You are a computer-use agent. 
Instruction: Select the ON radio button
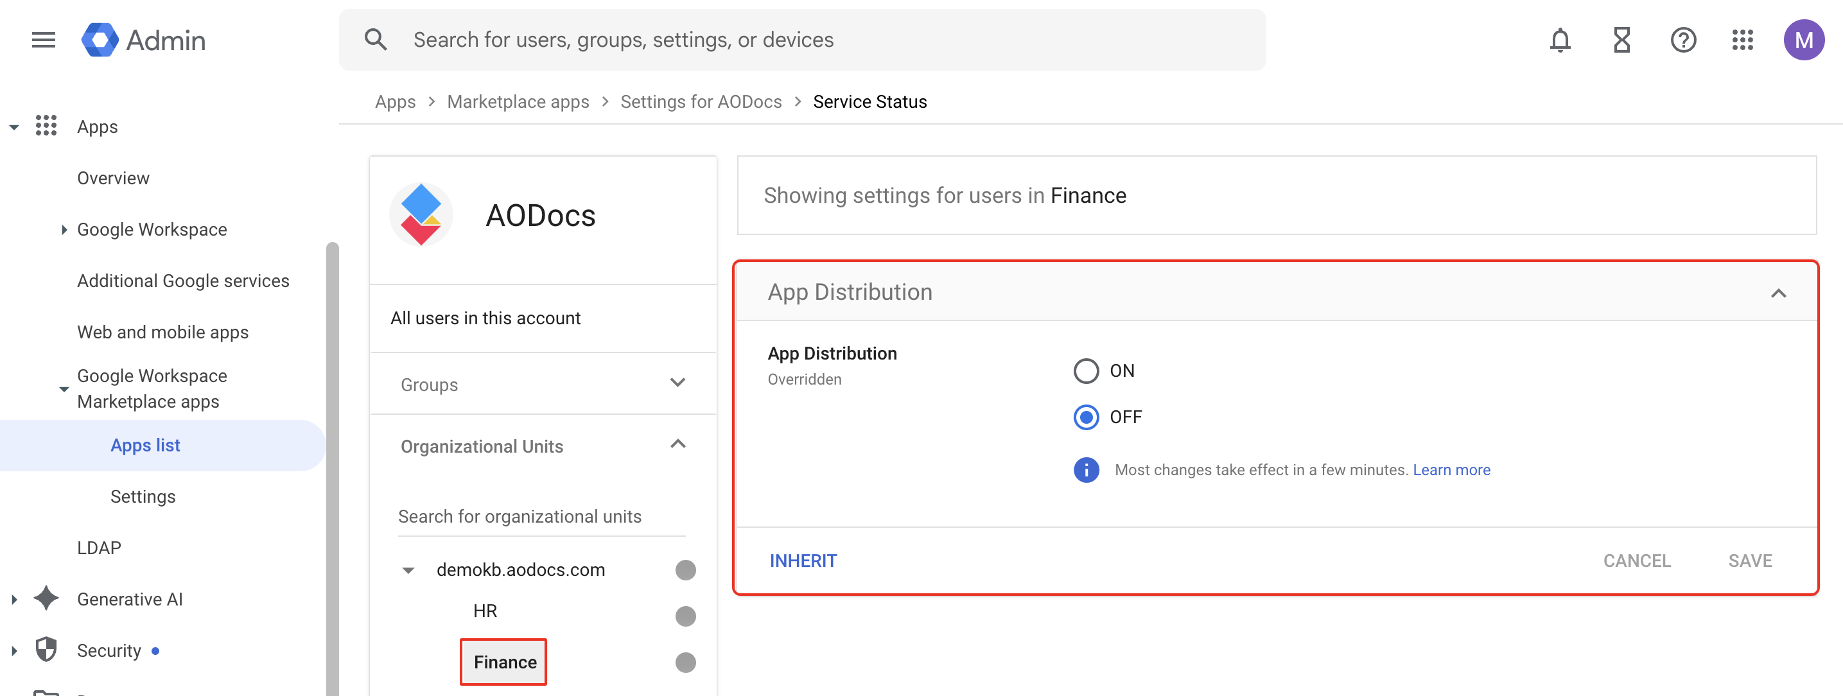click(1085, 370)
